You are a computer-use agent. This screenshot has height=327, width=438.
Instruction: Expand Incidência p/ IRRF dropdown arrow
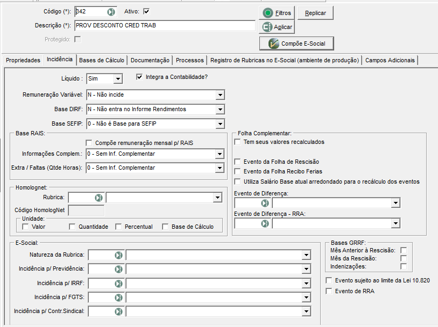point(306,284)
